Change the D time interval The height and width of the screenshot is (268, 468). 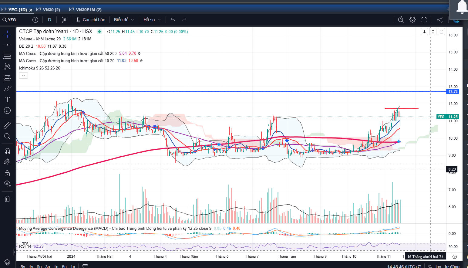click(49, 20)
